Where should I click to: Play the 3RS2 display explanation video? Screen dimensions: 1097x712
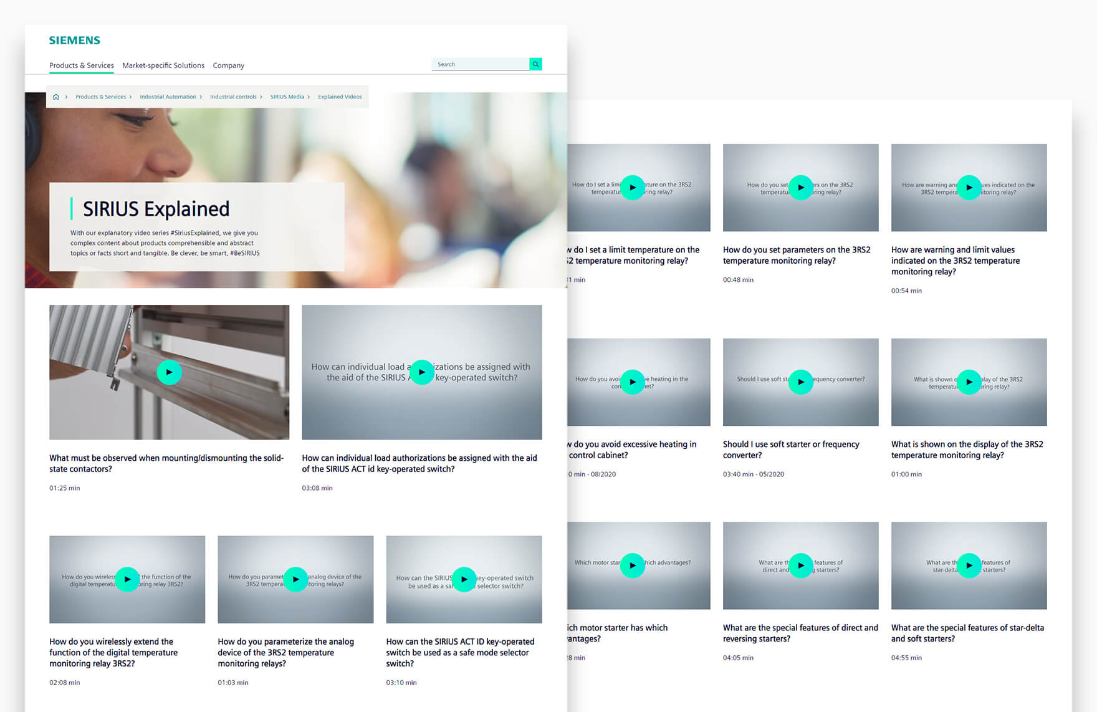coord(969,382)
